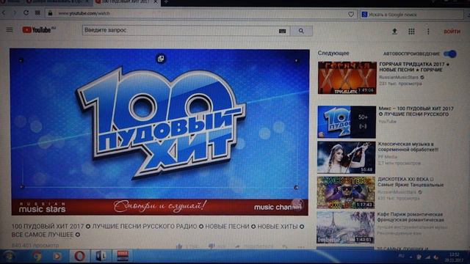Open the three-dot settings menu in header
470x264 pixels.
[428, 31]
